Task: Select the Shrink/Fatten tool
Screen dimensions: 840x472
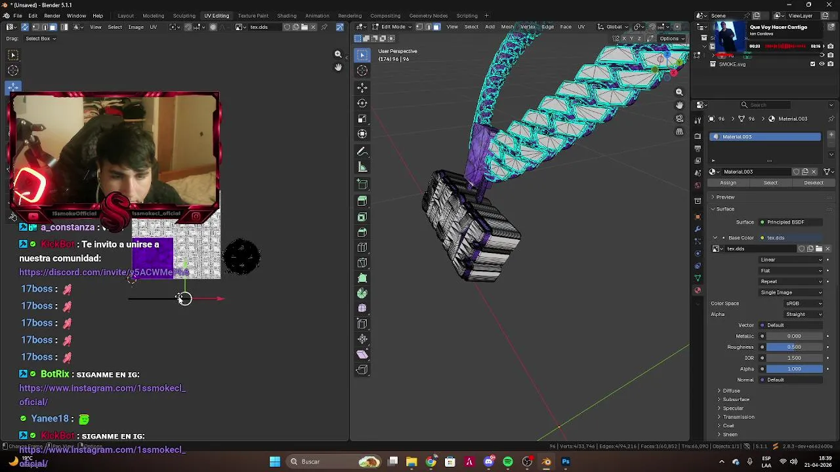Action: point(362,339)
